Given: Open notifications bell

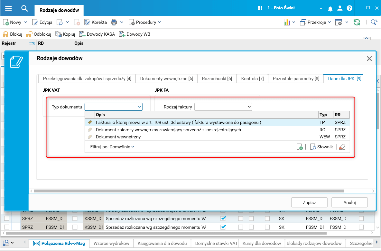Looking at the screenshot, I should click(330, 8).
